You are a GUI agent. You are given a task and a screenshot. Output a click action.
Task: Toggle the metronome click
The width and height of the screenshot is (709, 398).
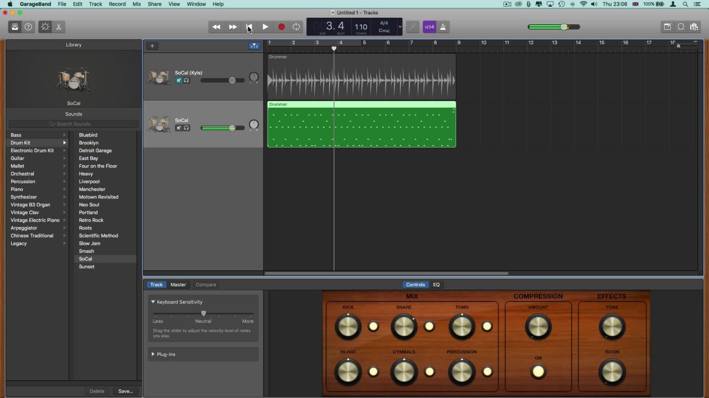coord(443,27)
